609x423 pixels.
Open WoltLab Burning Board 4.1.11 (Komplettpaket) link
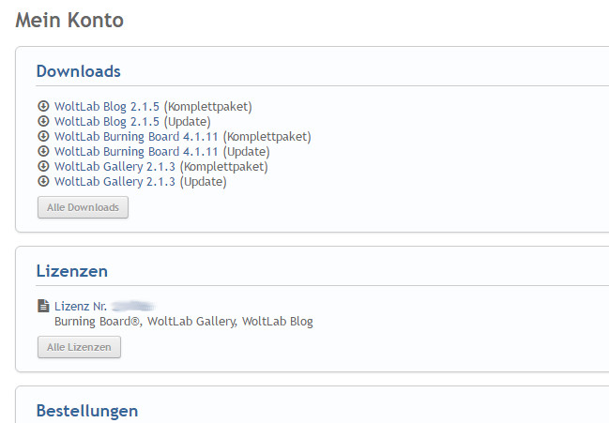point(182,136)
